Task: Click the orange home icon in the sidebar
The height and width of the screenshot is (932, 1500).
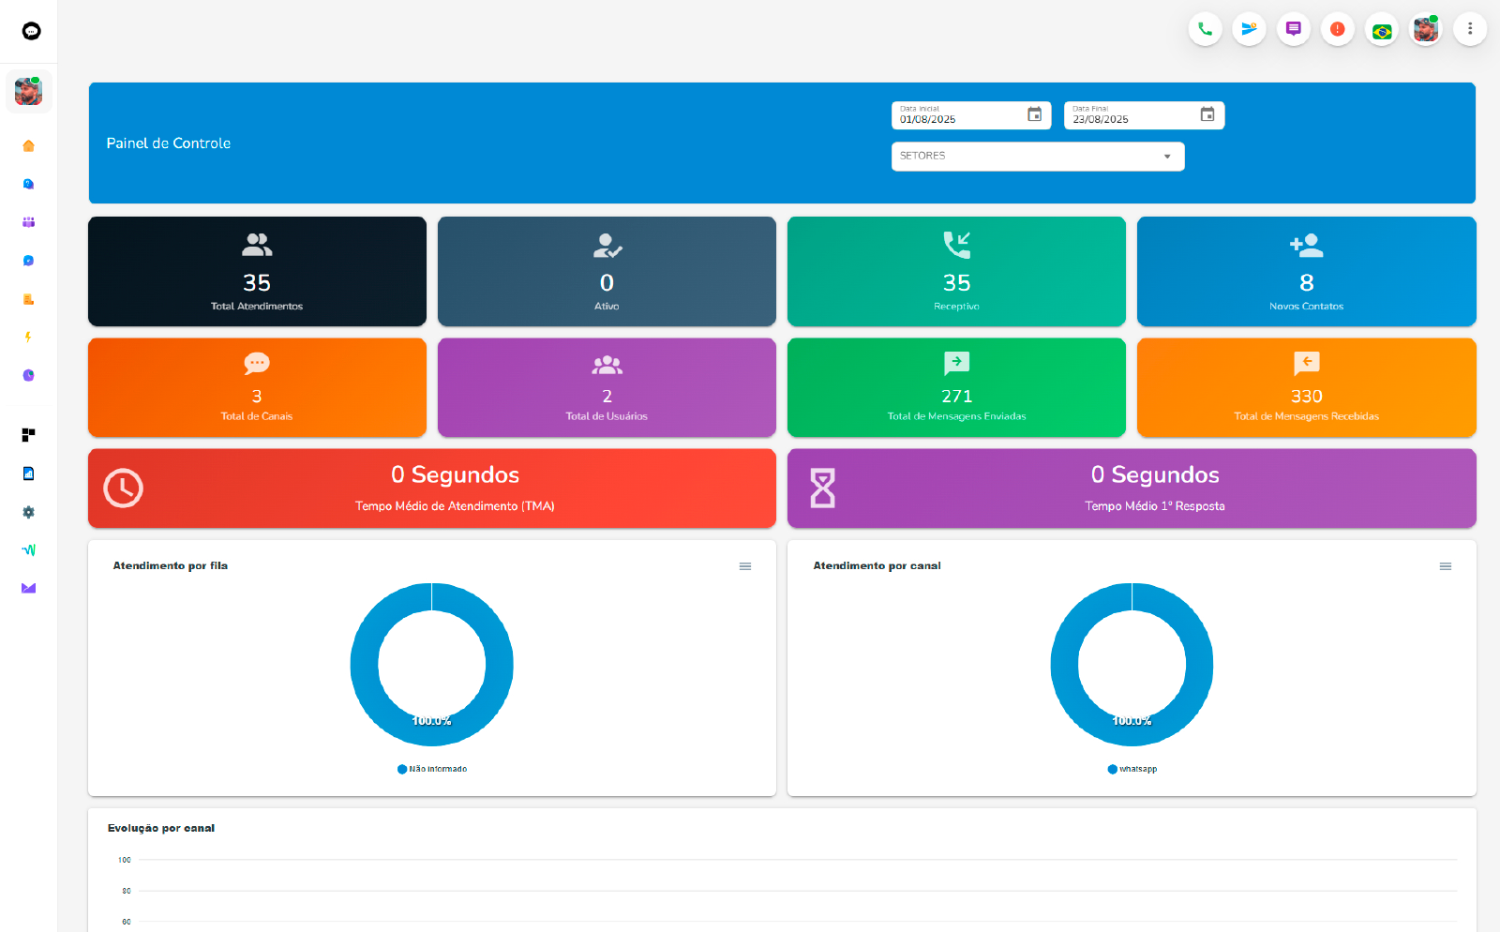Action: [x=28, y=146]
